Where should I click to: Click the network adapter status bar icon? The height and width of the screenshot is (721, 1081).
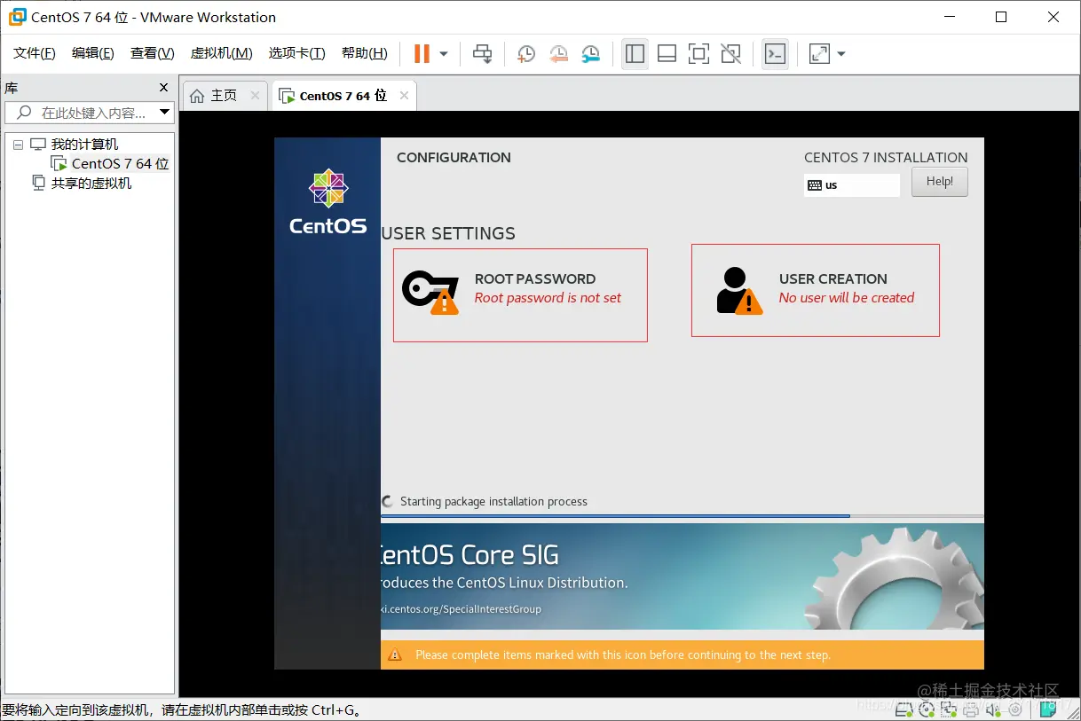point(949,709)
